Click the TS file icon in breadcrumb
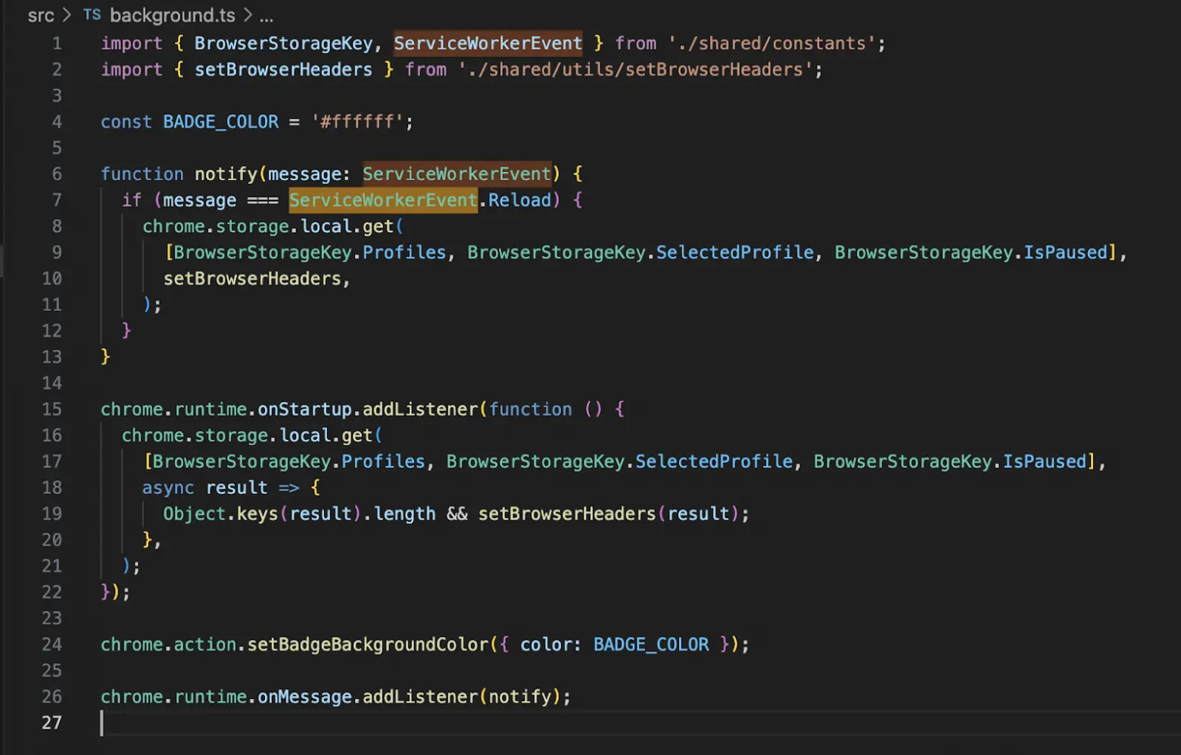Image resolution: width=1181 pixels, height=755 pixels. [92, 14]
